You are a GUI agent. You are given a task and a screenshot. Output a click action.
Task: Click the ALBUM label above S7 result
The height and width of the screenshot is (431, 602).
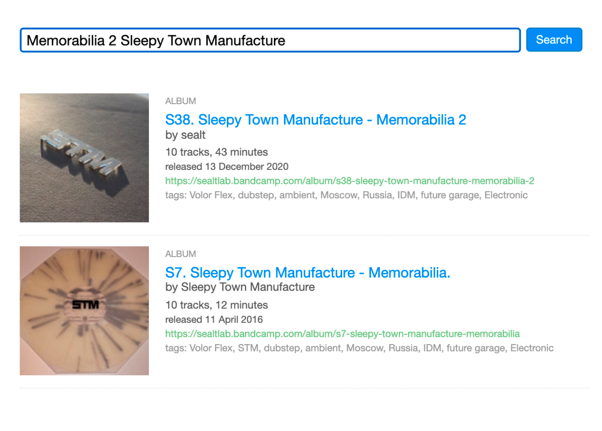pos(181,254)
